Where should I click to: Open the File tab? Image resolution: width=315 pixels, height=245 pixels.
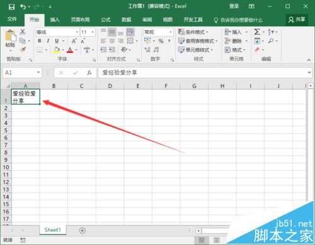(12, 19)
